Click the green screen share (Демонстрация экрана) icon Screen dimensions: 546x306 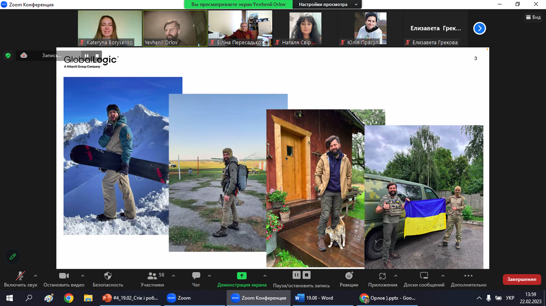coord(242,276)
